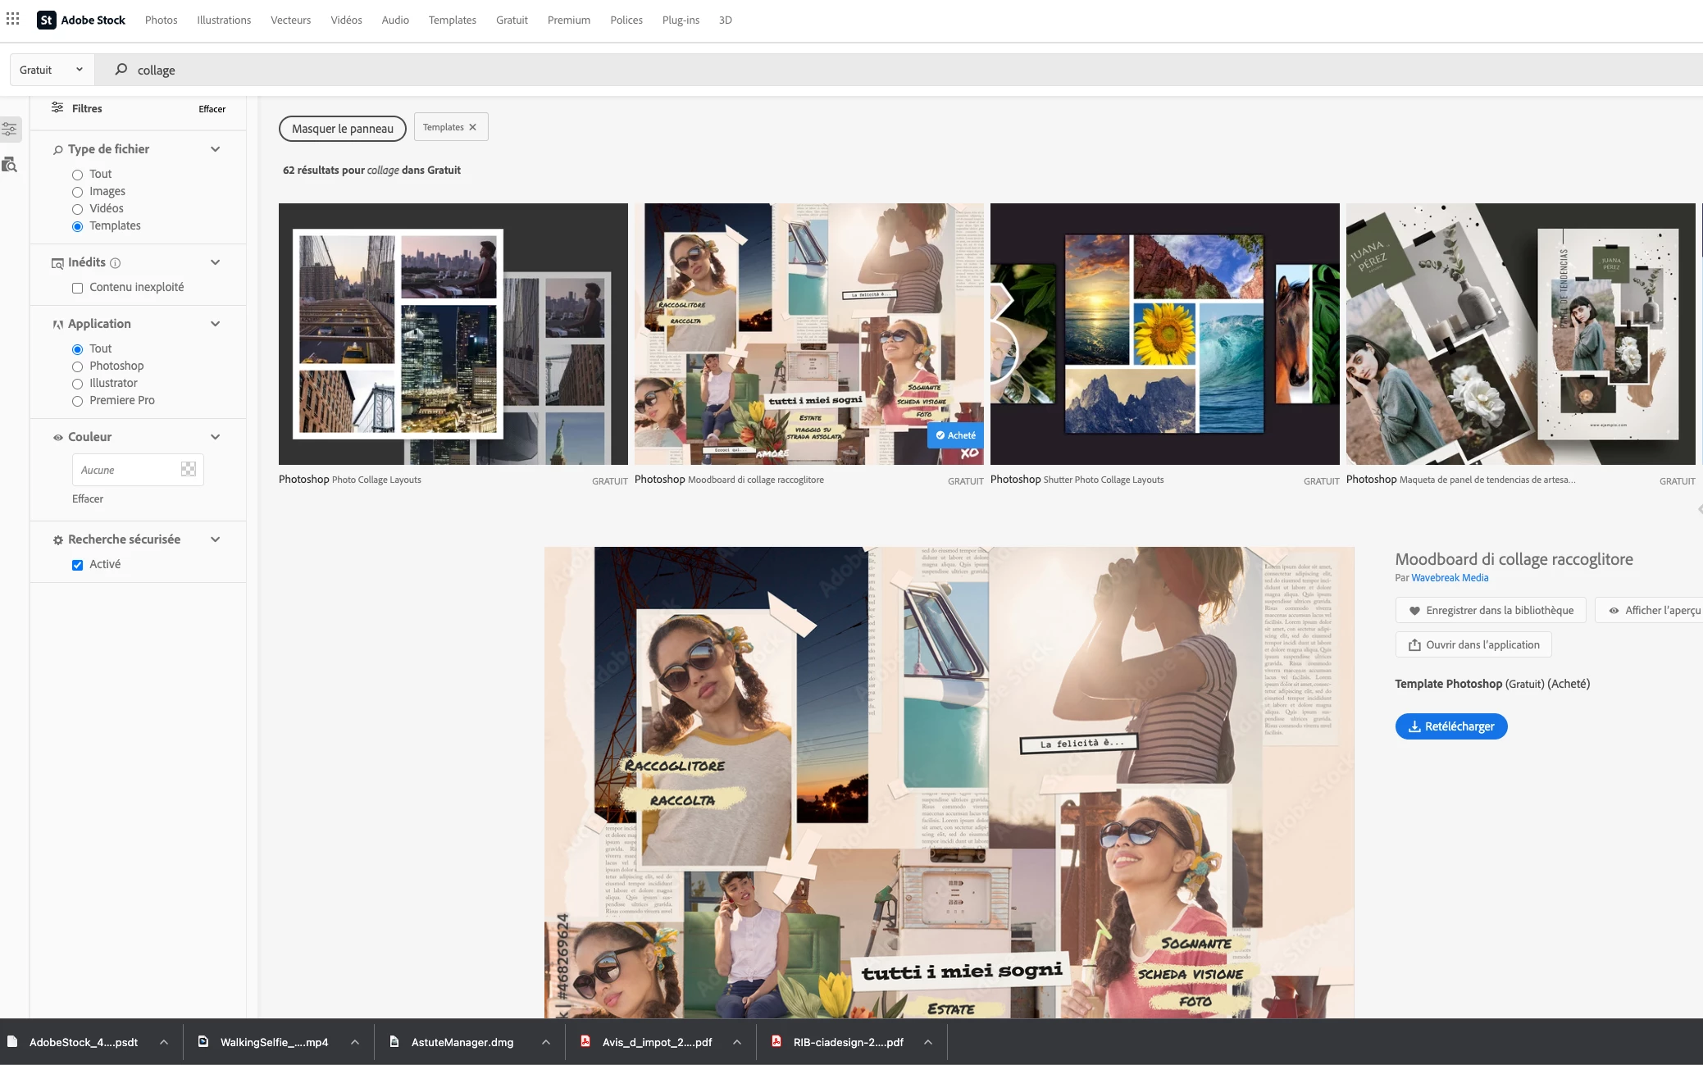Viewport: 1703px width, 1065px height.
Task: Open the Shutter Photo Collage Layouts thumbnail
Action: [1164, 334]
